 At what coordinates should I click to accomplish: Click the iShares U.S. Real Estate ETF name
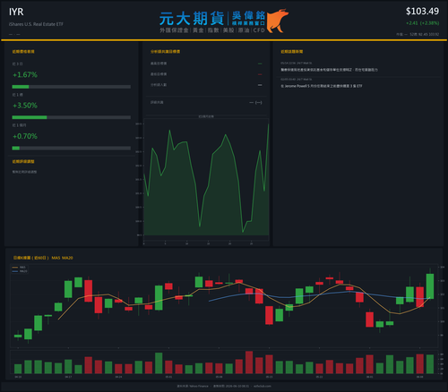(x=36, y=24)
